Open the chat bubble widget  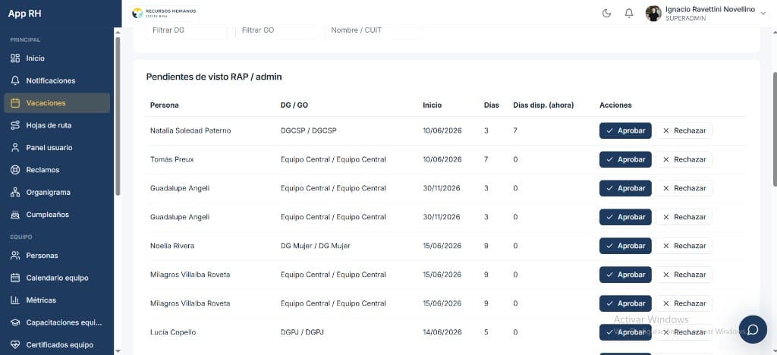pyautogui.click(x=753, y=329)
